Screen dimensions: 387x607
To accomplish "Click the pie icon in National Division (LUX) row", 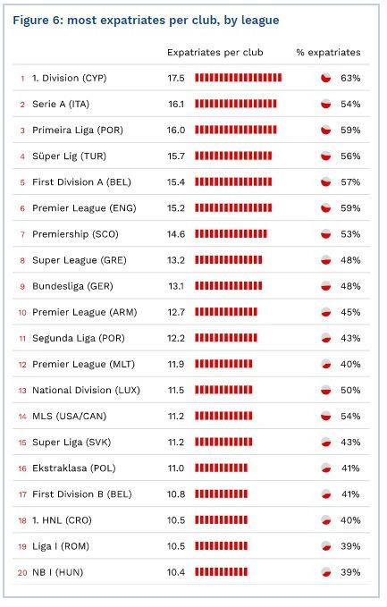I will pos(326,390).
